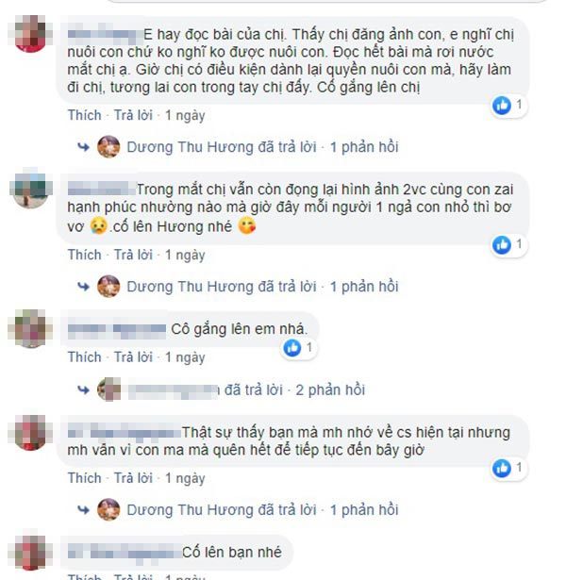The image size is (566, 580).
Task: Expand Dương Thu Hương's reply under 'Thật sự' comment
Action: (262, 510)
